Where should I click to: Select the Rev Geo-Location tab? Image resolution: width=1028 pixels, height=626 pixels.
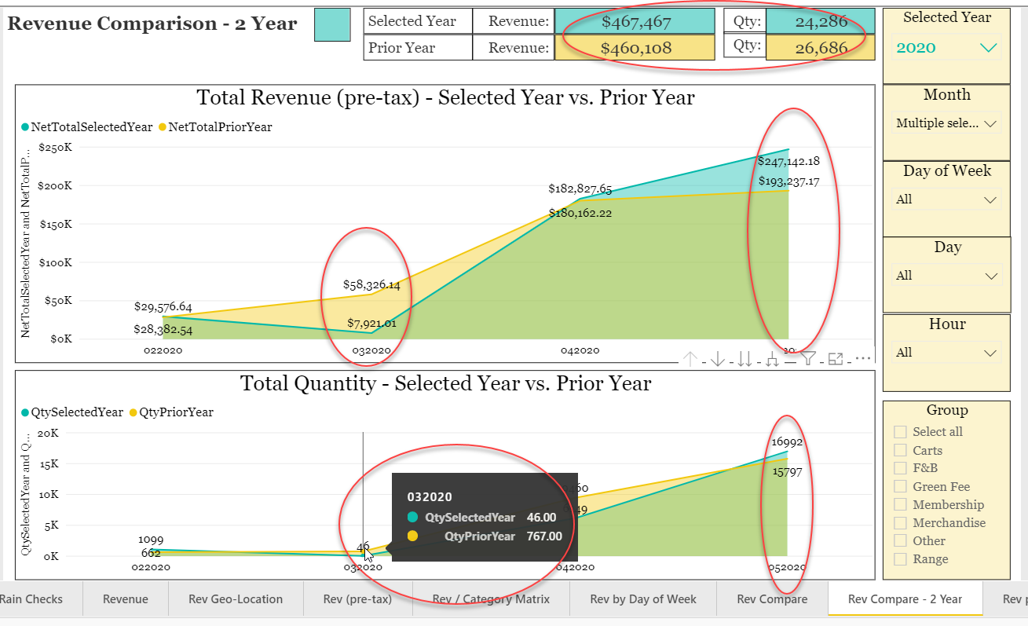234,599
